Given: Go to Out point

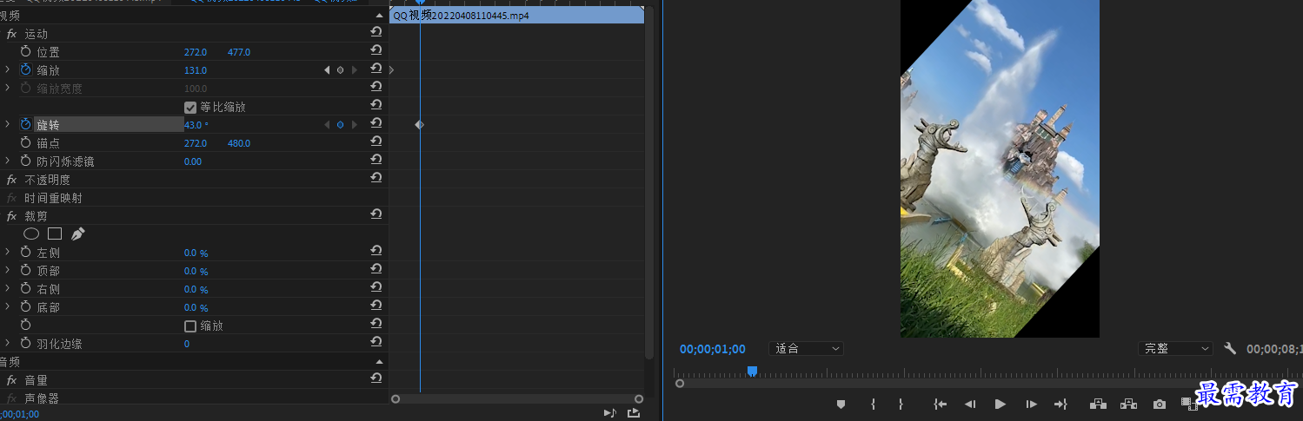Looking at the screenshot, I should point(1060,405).
